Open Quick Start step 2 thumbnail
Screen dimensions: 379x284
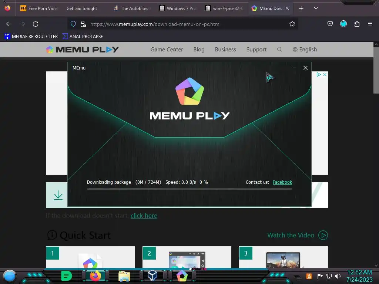coord(187,257)
